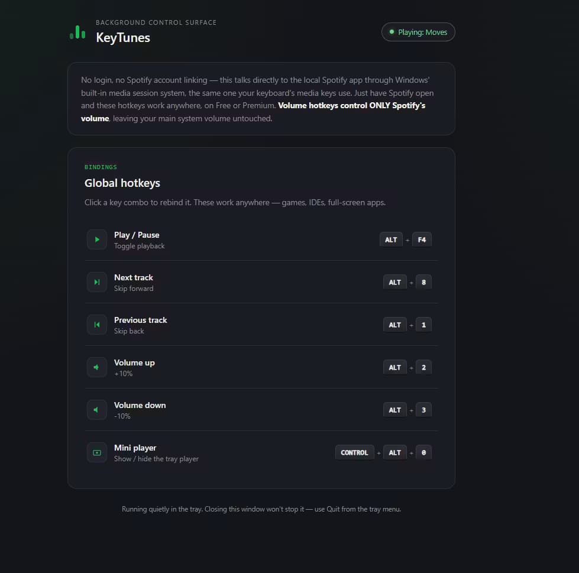The width and height of the screenshot is (579, 573).
Task: Click the "Mini player" label
Action: click(135, 448)
